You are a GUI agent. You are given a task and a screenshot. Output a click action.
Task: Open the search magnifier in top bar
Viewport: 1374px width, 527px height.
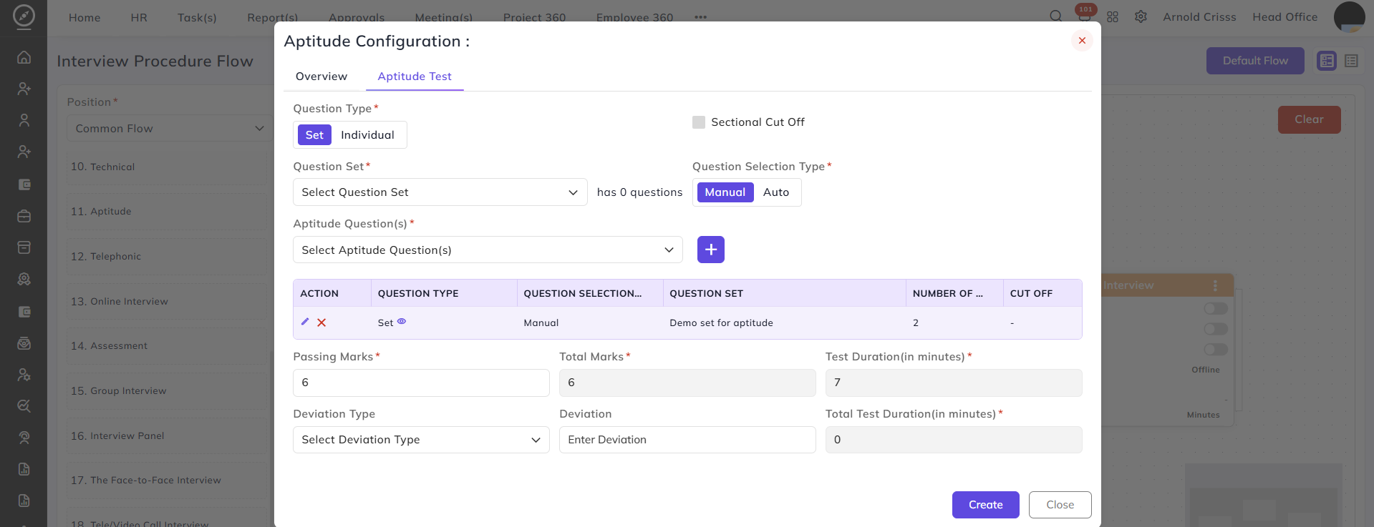[x=1055, y=16]
